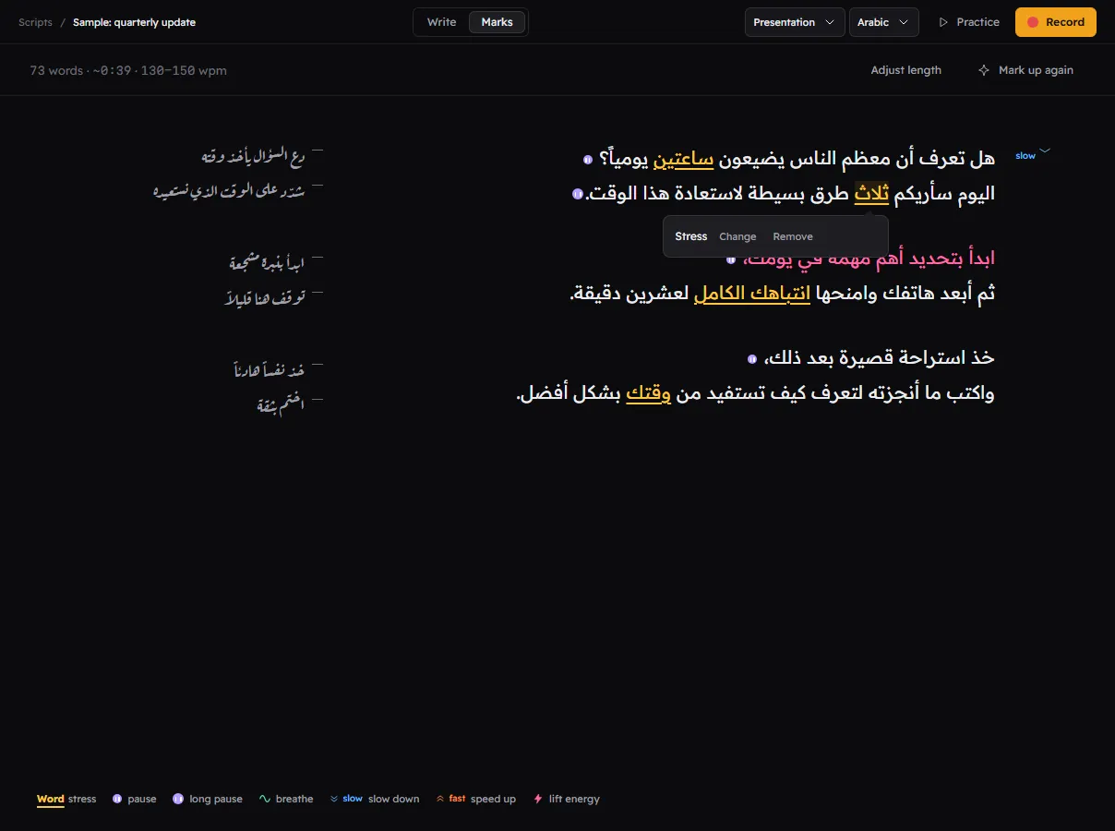The height and width of the screenshot is (831, 1115).
Task: Click the phrase خذ استراحة قصيرة بعد ذلك
Action: tap(880, 358)
